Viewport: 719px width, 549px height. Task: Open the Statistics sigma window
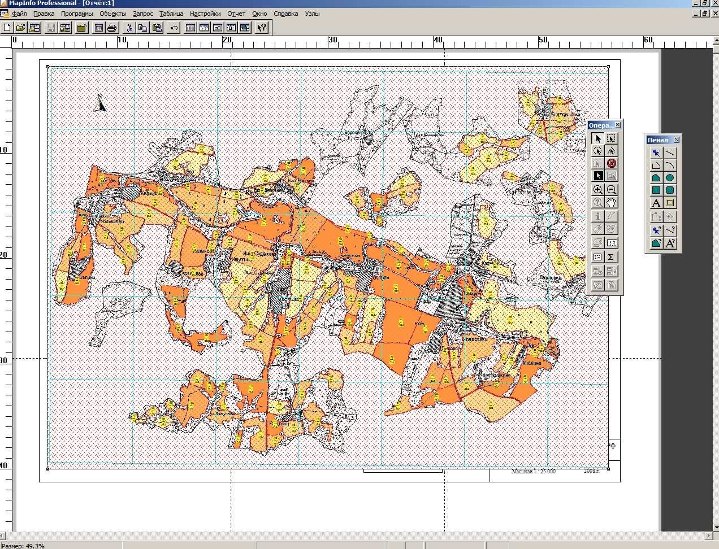611,257
